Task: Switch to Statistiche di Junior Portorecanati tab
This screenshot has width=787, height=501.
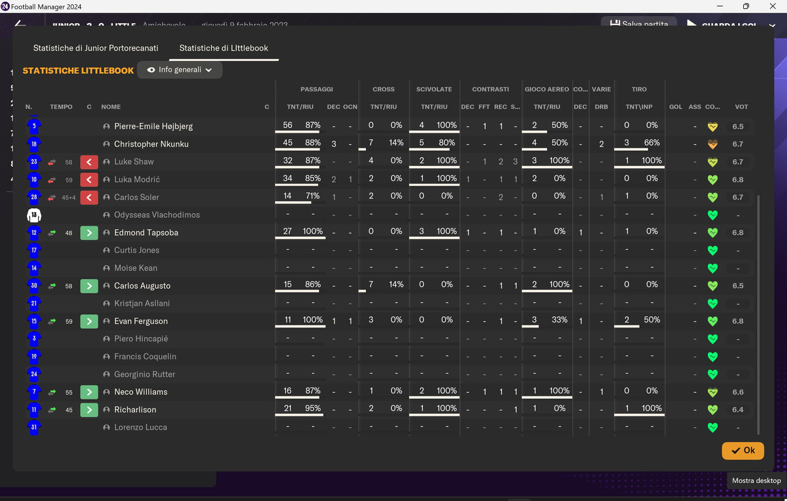Action: (x=96, y=48)
